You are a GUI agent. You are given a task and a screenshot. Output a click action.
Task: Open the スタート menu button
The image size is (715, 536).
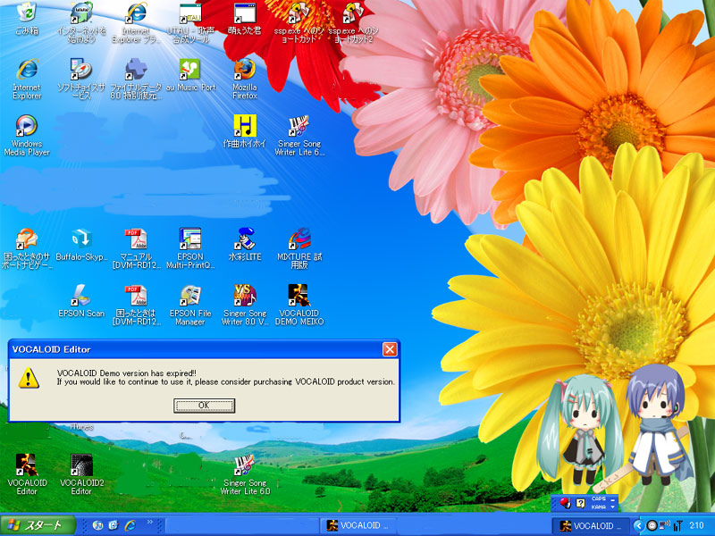pyautogui.click(x=38, y=525)
